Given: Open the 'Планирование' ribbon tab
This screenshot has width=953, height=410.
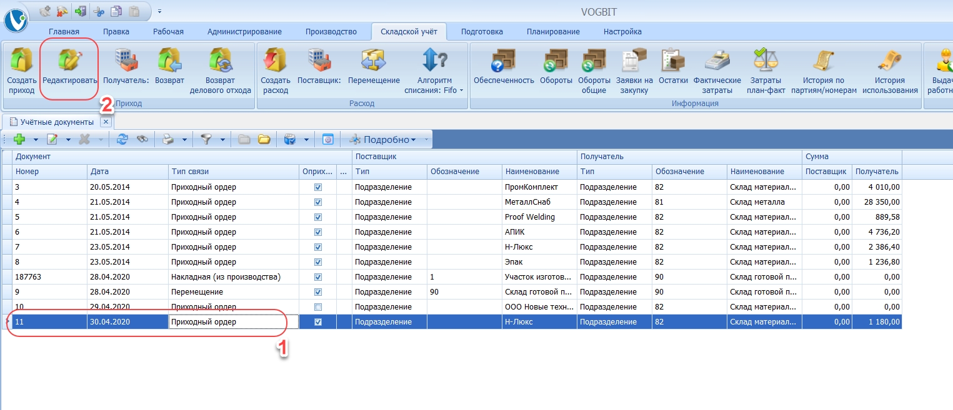Looking at the screenshot, I should tap(552, 32).
